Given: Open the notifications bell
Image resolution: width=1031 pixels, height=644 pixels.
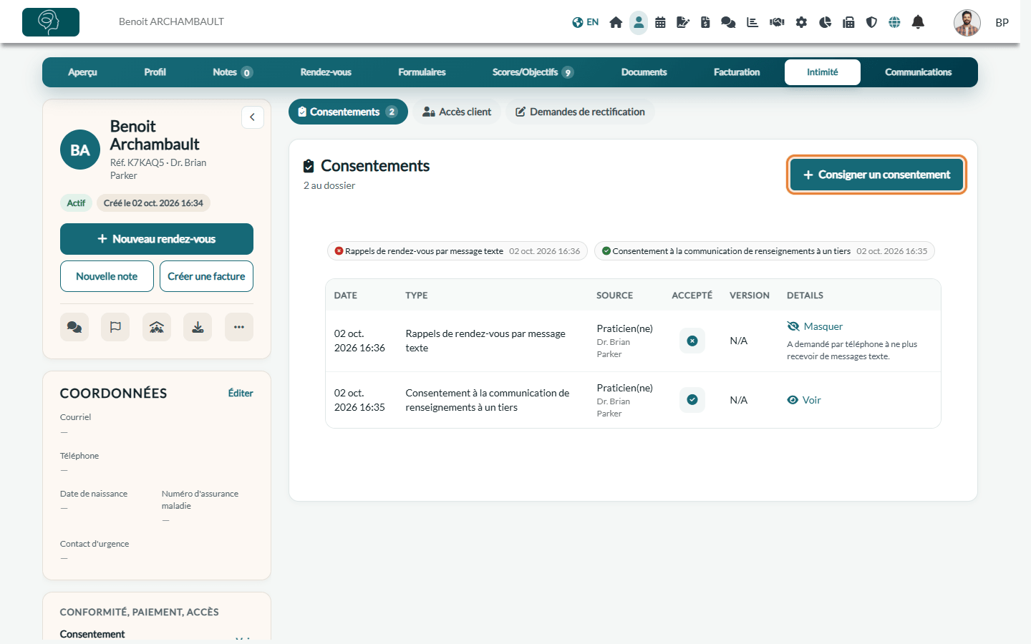Looking at the screenshot, I should pos(918,22).
